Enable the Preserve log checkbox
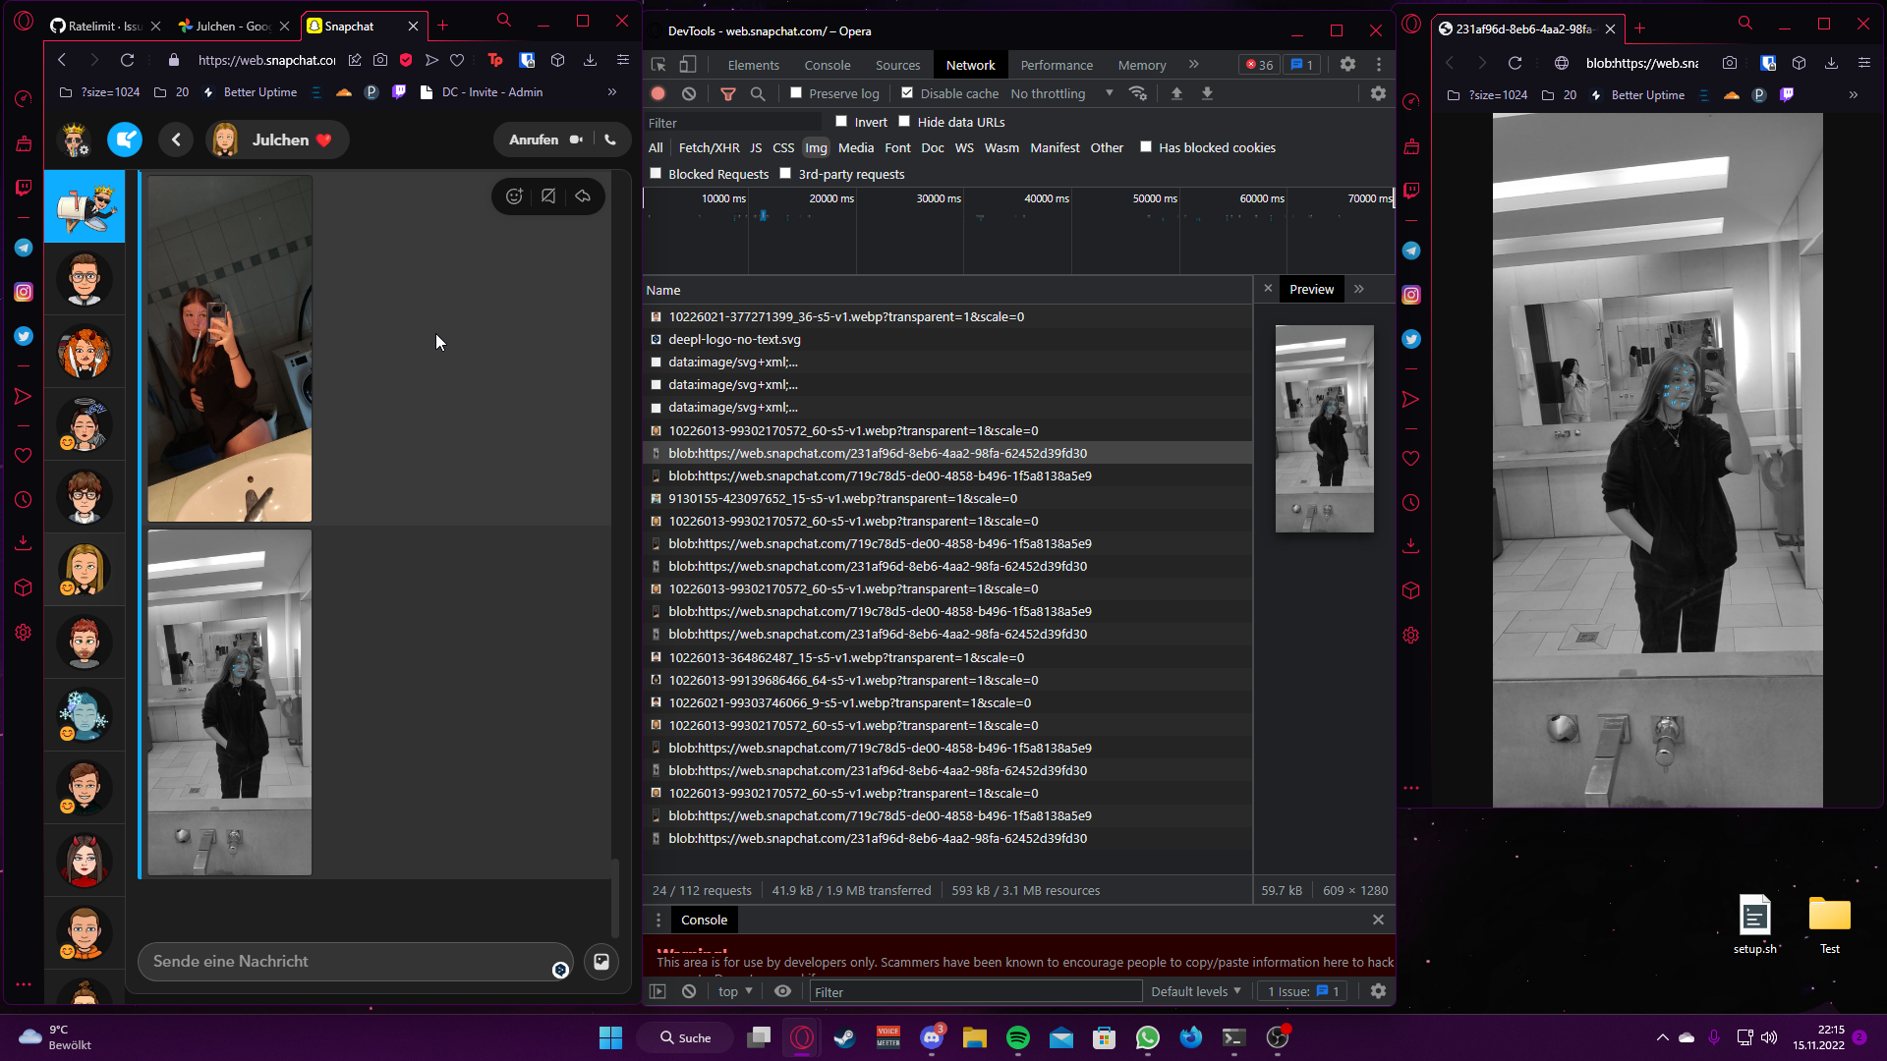The image size is (1887, 1061). (x=796, y=93)
